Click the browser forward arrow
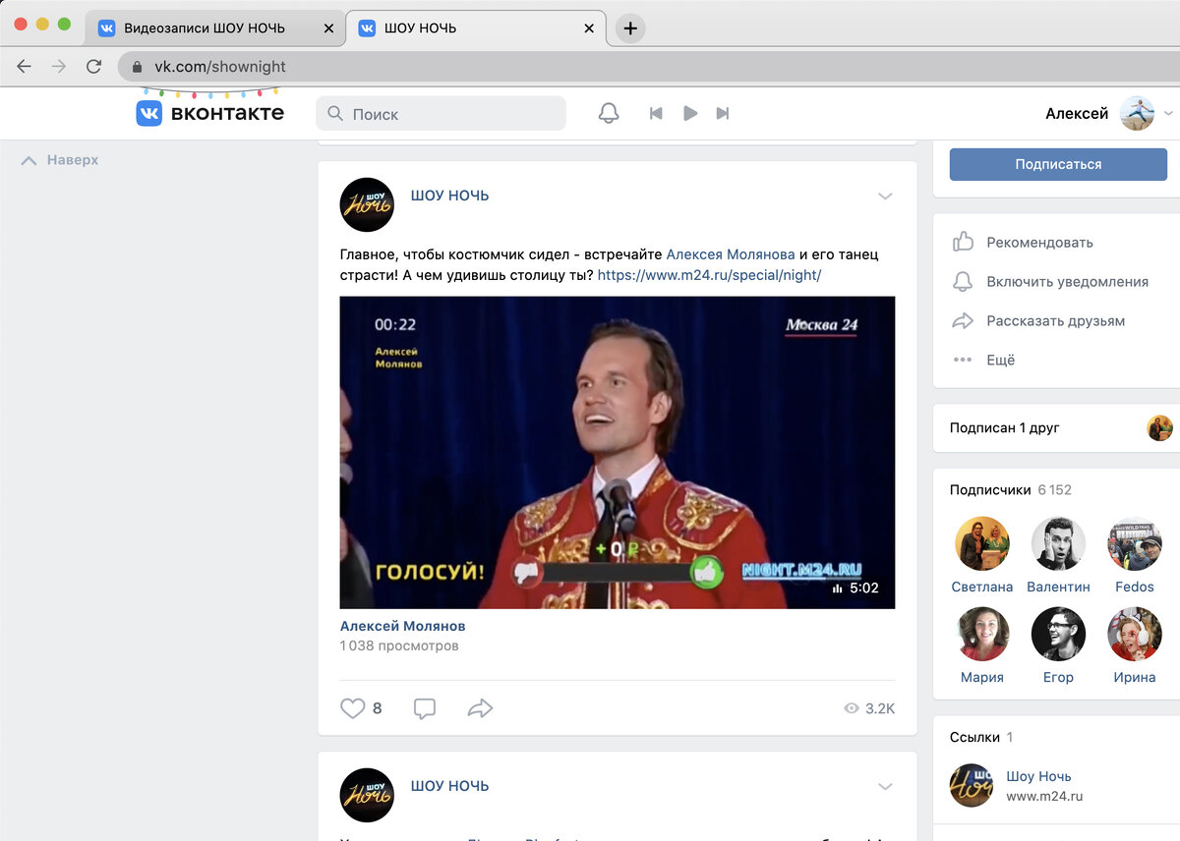 pyautogui.click(x=59, y=66)
